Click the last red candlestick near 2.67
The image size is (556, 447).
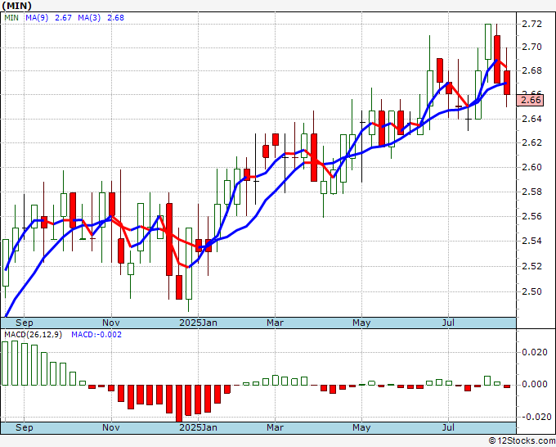coord(507,83)
